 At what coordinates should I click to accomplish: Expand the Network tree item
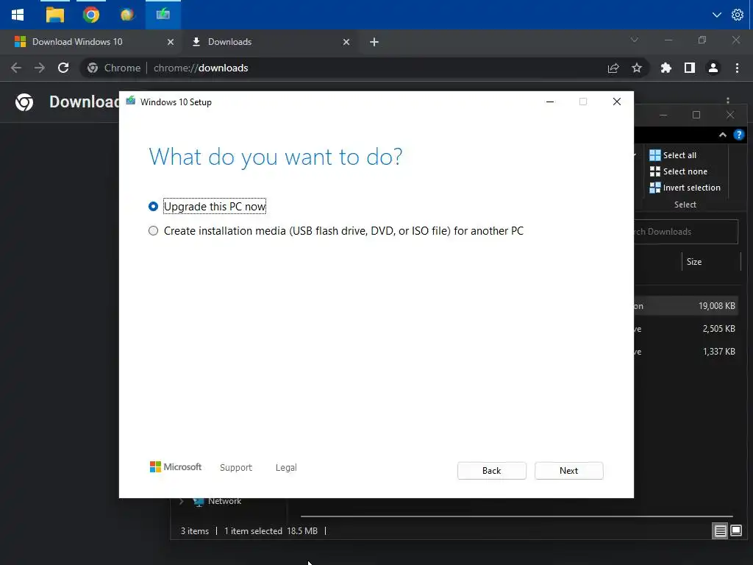tap(182, 501)
